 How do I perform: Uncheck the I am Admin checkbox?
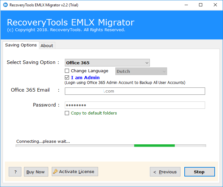point(67,77)
